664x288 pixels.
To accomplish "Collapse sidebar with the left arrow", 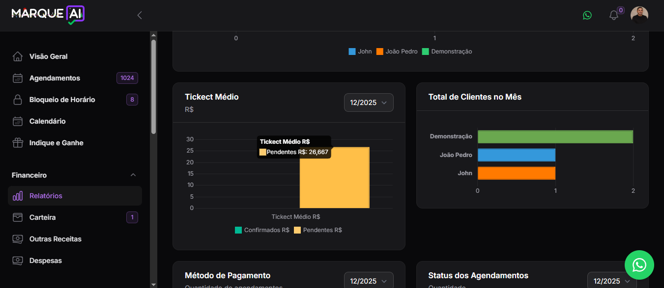I will point(140,15).
